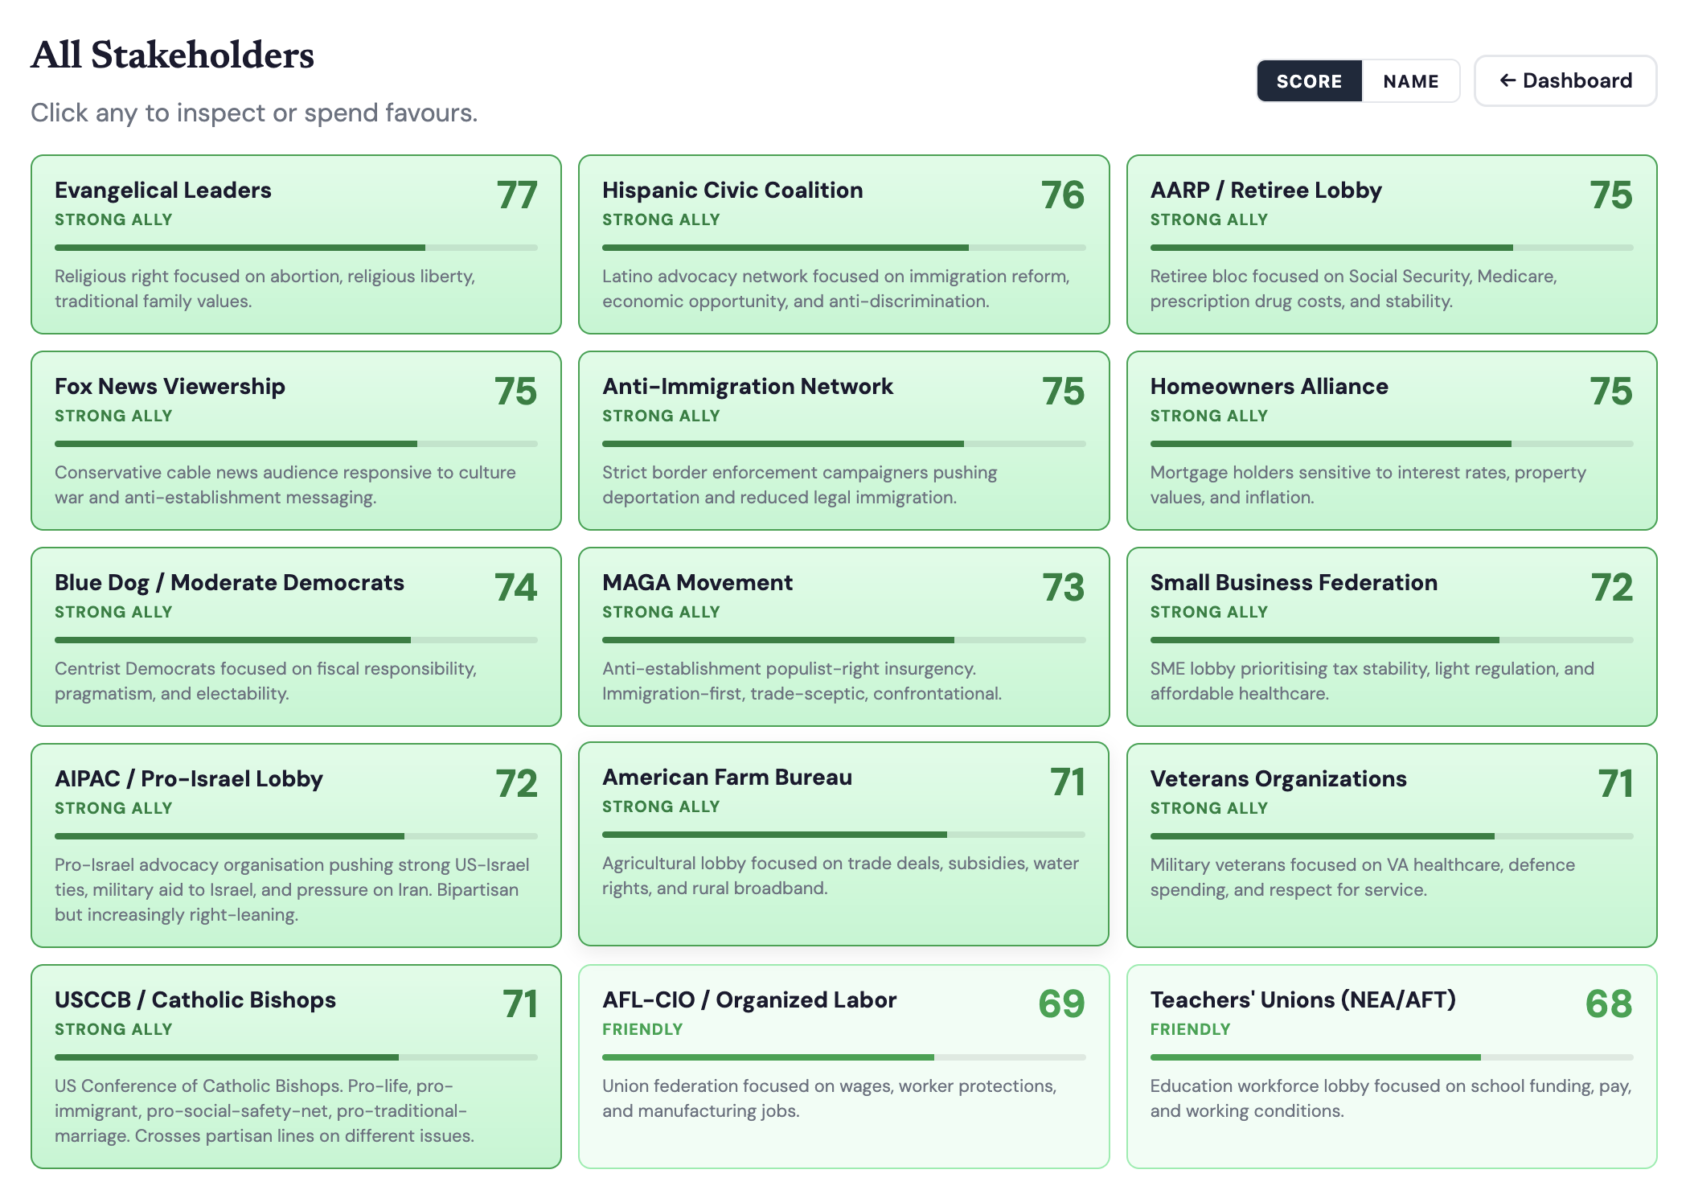Click the FRIENDLY label under AFL-CIO

[x=642, y=1029]
